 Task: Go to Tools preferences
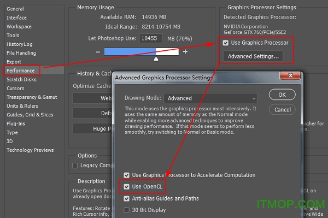13,36
